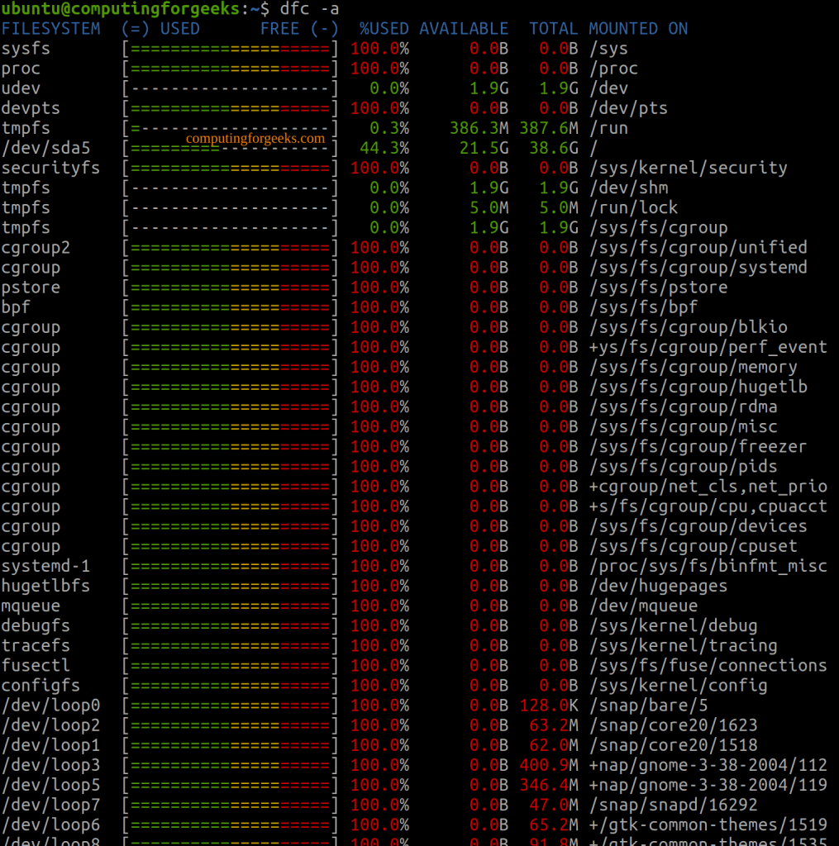
Task: Click the systemd-1 filesystem name
Action: [46, 566]
